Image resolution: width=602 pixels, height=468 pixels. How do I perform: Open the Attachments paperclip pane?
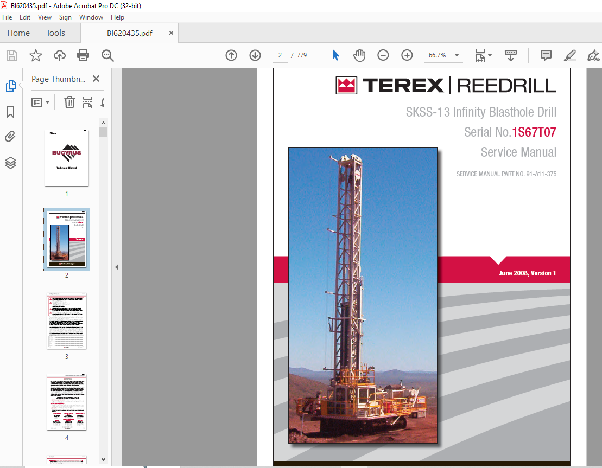[x=10, y=137]
